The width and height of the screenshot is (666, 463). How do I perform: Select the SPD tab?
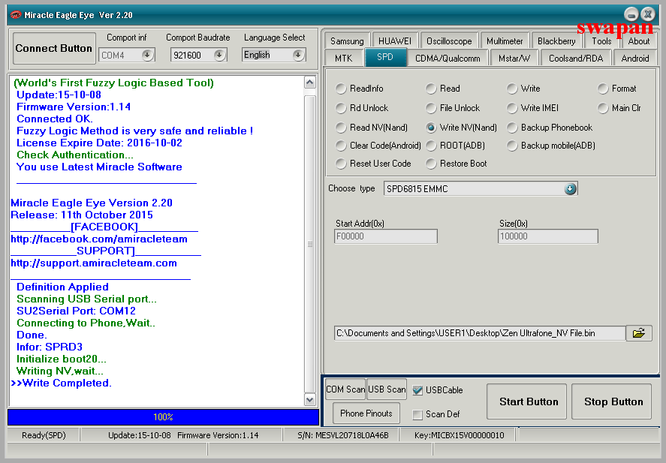[385, 57]
